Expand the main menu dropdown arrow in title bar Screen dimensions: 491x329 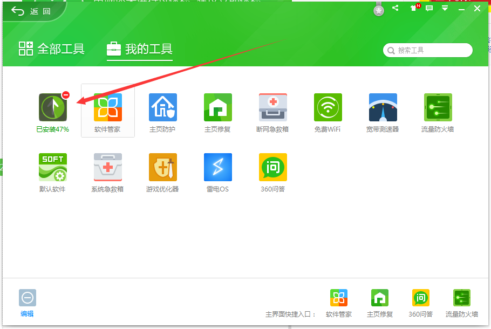445,8
